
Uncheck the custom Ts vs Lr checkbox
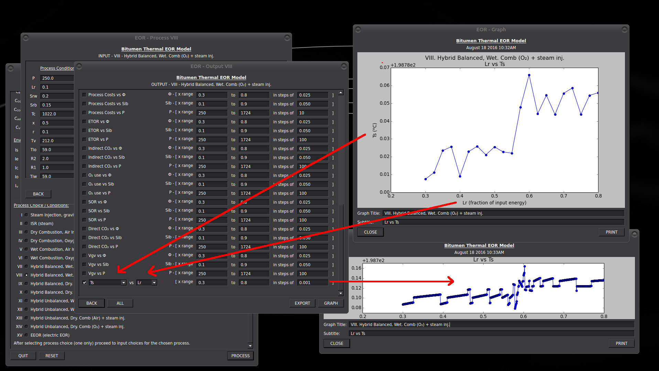coord(84,282)
